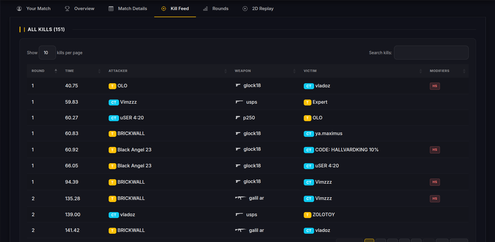Click victim vladoz in the 141.42 row
The width and height of the screenshot is (495, 242).
tap(323, 230)
